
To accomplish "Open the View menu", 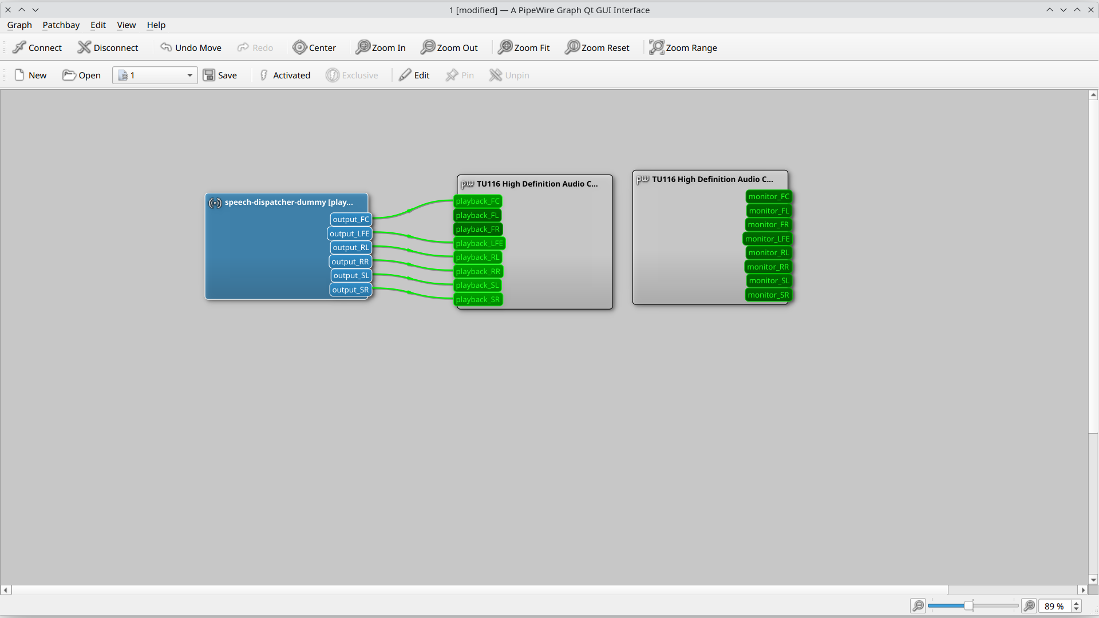I will pyautogui.click(x=126, y=25).
